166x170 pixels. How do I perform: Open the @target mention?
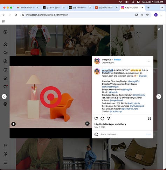(x=143, y=76)
